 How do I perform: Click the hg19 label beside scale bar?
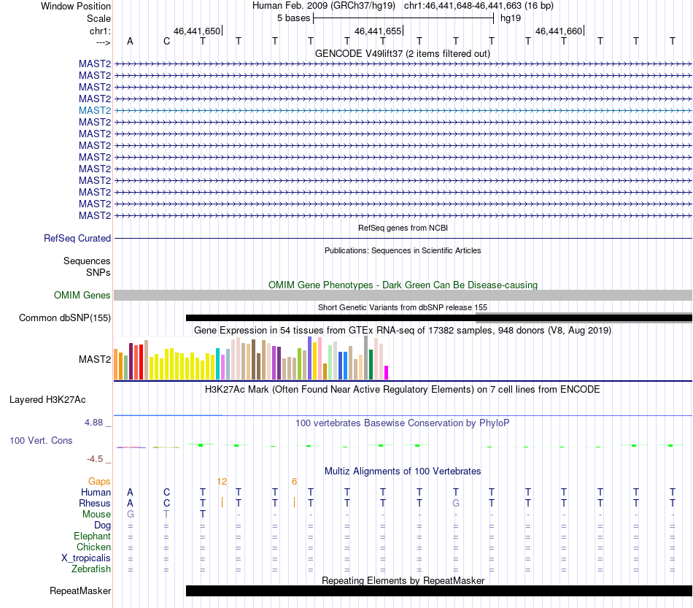[x=511, y=18]
